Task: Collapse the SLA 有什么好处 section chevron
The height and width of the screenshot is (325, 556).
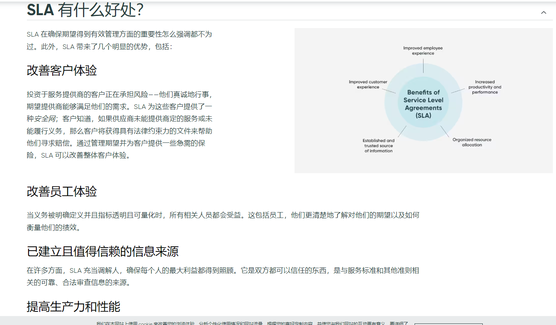Action: coord(544,12)
